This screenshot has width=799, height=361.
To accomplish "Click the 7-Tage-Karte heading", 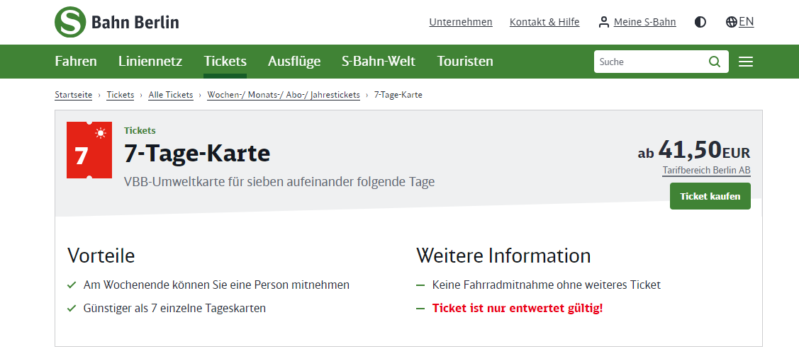I will pyautogui.click(x=196, y=153).
